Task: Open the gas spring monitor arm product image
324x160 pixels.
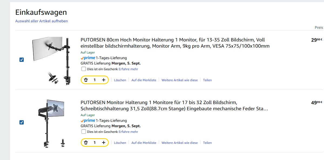Action: click(51, 123)
